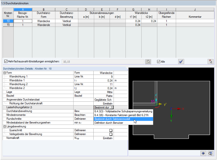Select row header for Knoten 15
Viewport: 217px width, 160px height.
pyautogui.click(x=8, y=25)
